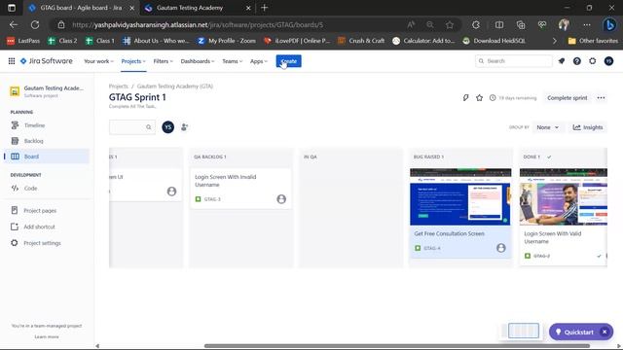623x350 pixels.
Task: Expand the Filters dropdown
Action: pyautogui.click(x=163, y=61)
